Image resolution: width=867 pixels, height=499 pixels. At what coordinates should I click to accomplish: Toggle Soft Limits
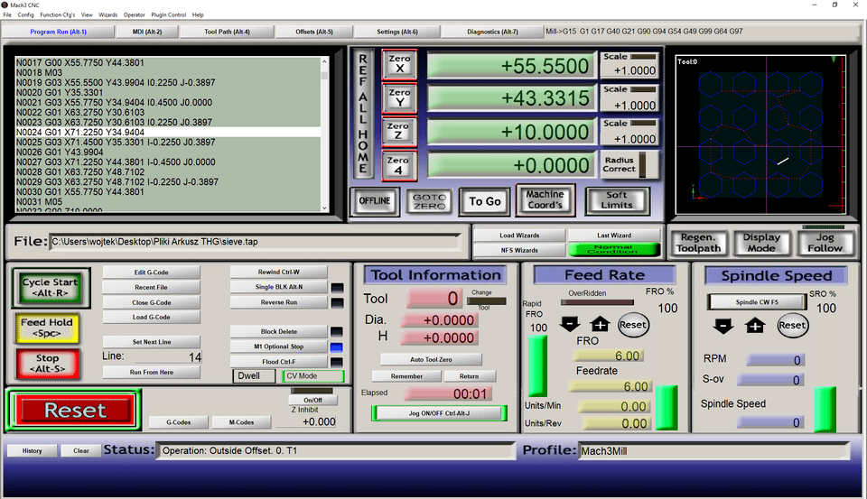(617, 200)
